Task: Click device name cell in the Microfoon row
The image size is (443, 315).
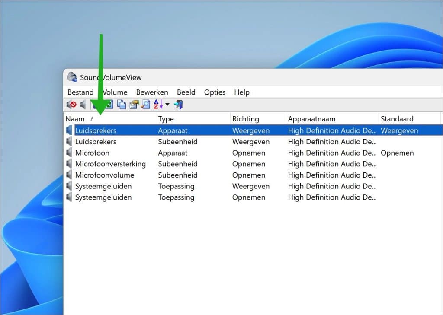Action: [332, 153]
